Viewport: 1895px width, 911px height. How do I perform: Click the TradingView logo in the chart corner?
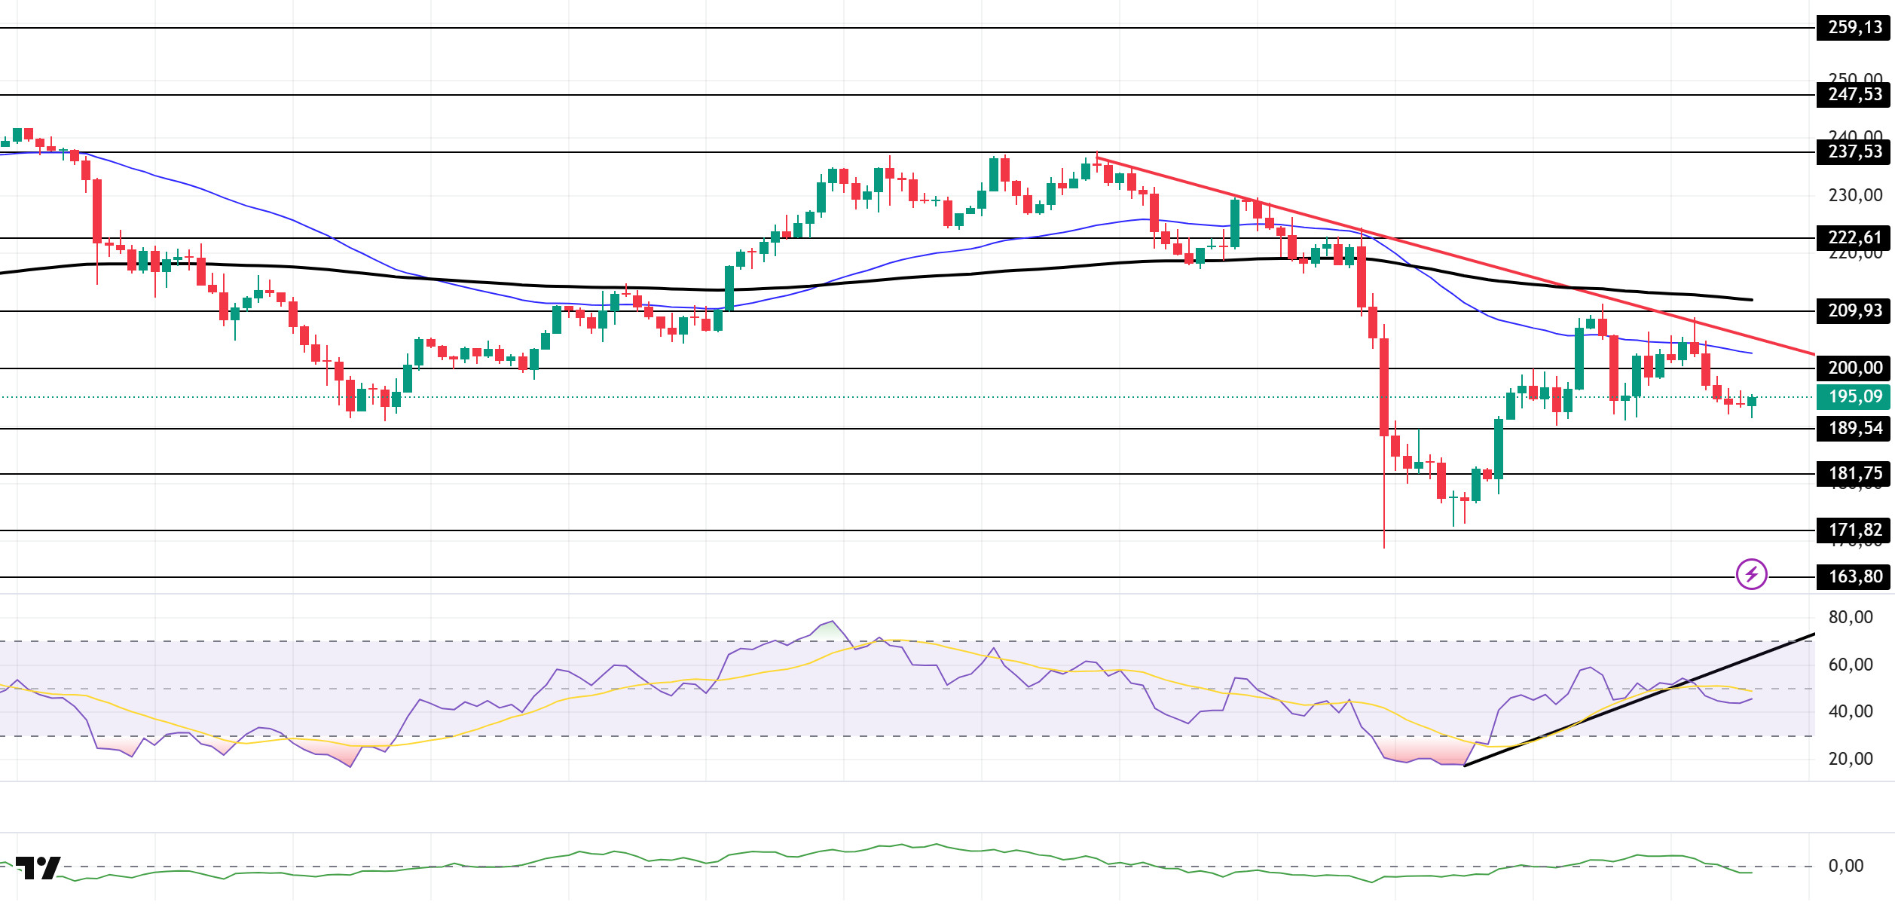[38, 868]
